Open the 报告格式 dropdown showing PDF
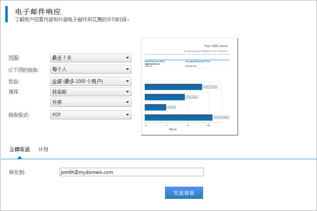The width and height of the screenshot is (317, 211). tap(90, 115)
